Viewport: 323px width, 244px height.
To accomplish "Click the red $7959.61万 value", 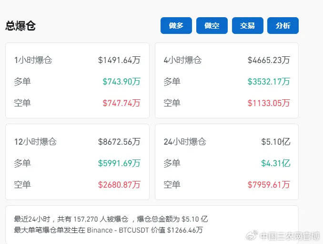I will [269, 185].
